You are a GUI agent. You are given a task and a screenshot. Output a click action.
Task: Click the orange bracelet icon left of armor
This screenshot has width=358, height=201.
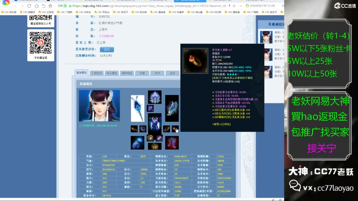pyautogui.click(x=134, y=129)
